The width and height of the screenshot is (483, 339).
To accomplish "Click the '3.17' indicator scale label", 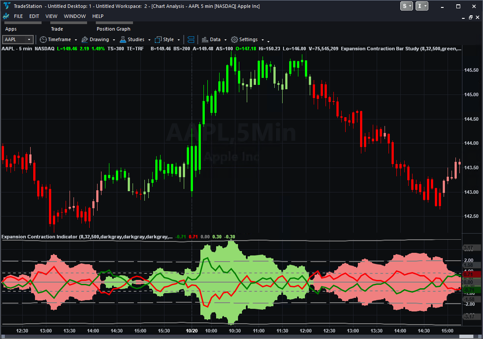I will (472, 248).
